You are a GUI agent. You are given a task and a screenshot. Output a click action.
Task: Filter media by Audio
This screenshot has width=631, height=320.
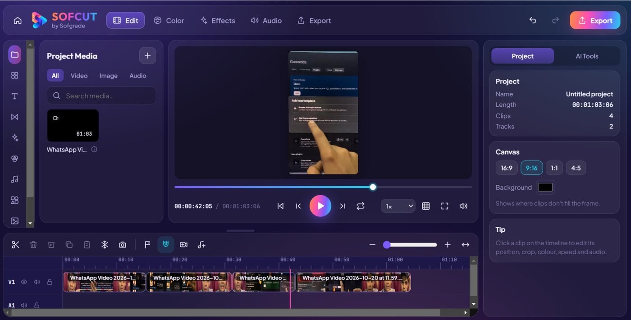click(x=137, y=75)
